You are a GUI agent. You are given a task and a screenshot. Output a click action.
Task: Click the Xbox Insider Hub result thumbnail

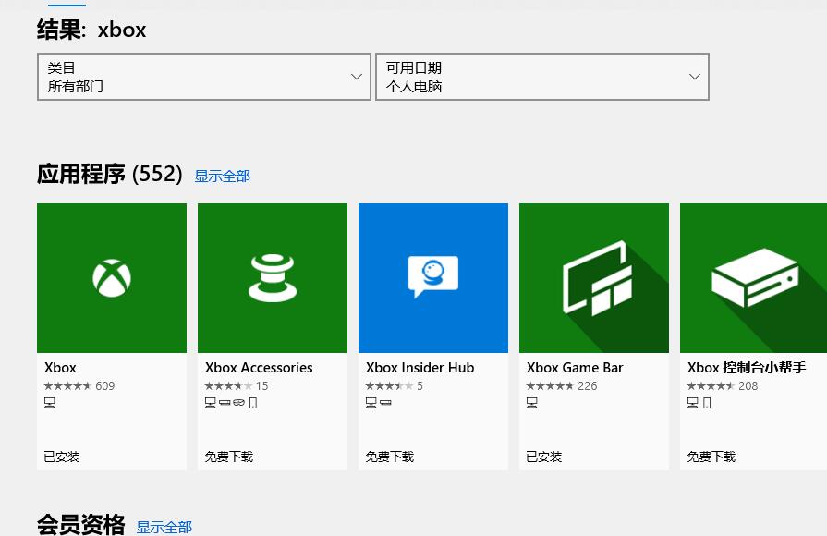[x=432, y=277]
